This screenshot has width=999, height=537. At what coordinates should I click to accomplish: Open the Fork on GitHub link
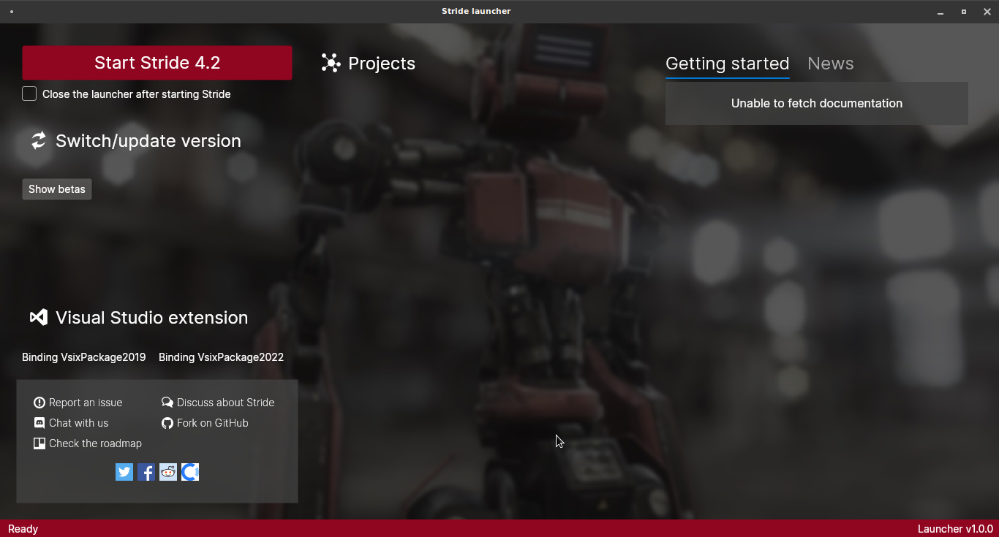click(x=205, y=423)
